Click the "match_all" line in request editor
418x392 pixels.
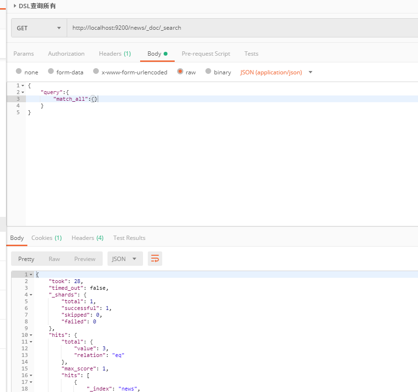coord(76,99)
